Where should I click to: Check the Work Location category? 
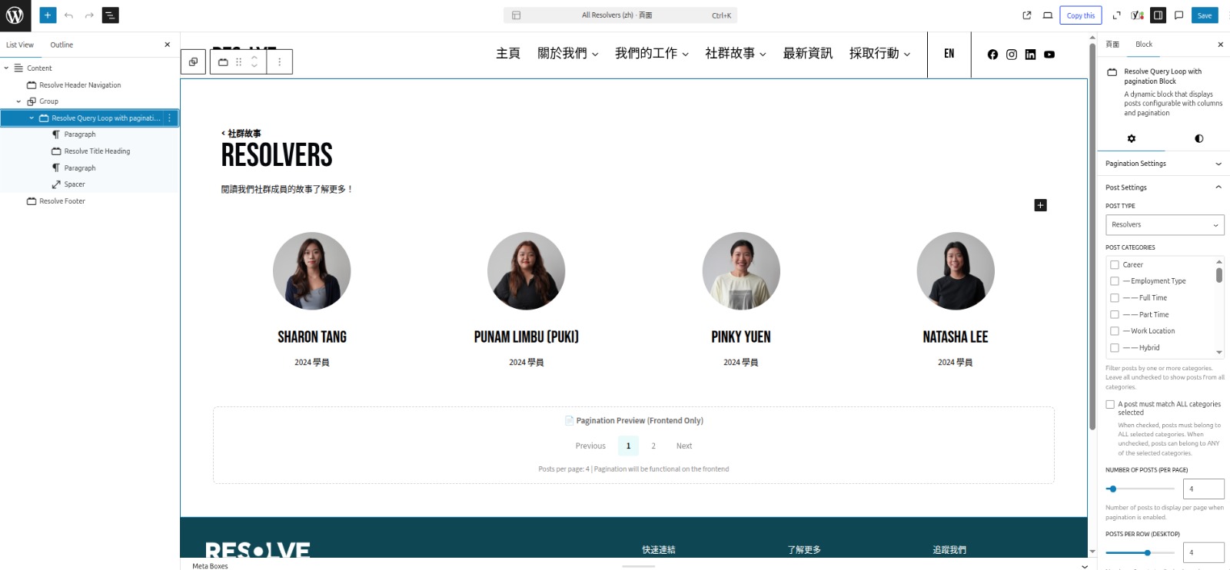coord(1115,331)
